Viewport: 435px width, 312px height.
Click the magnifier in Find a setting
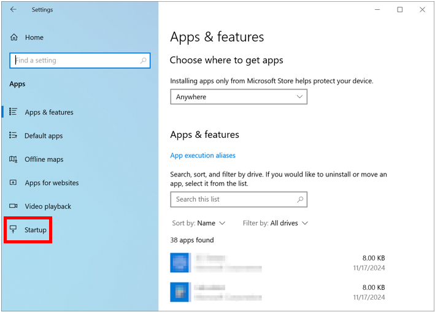[143, 61]
